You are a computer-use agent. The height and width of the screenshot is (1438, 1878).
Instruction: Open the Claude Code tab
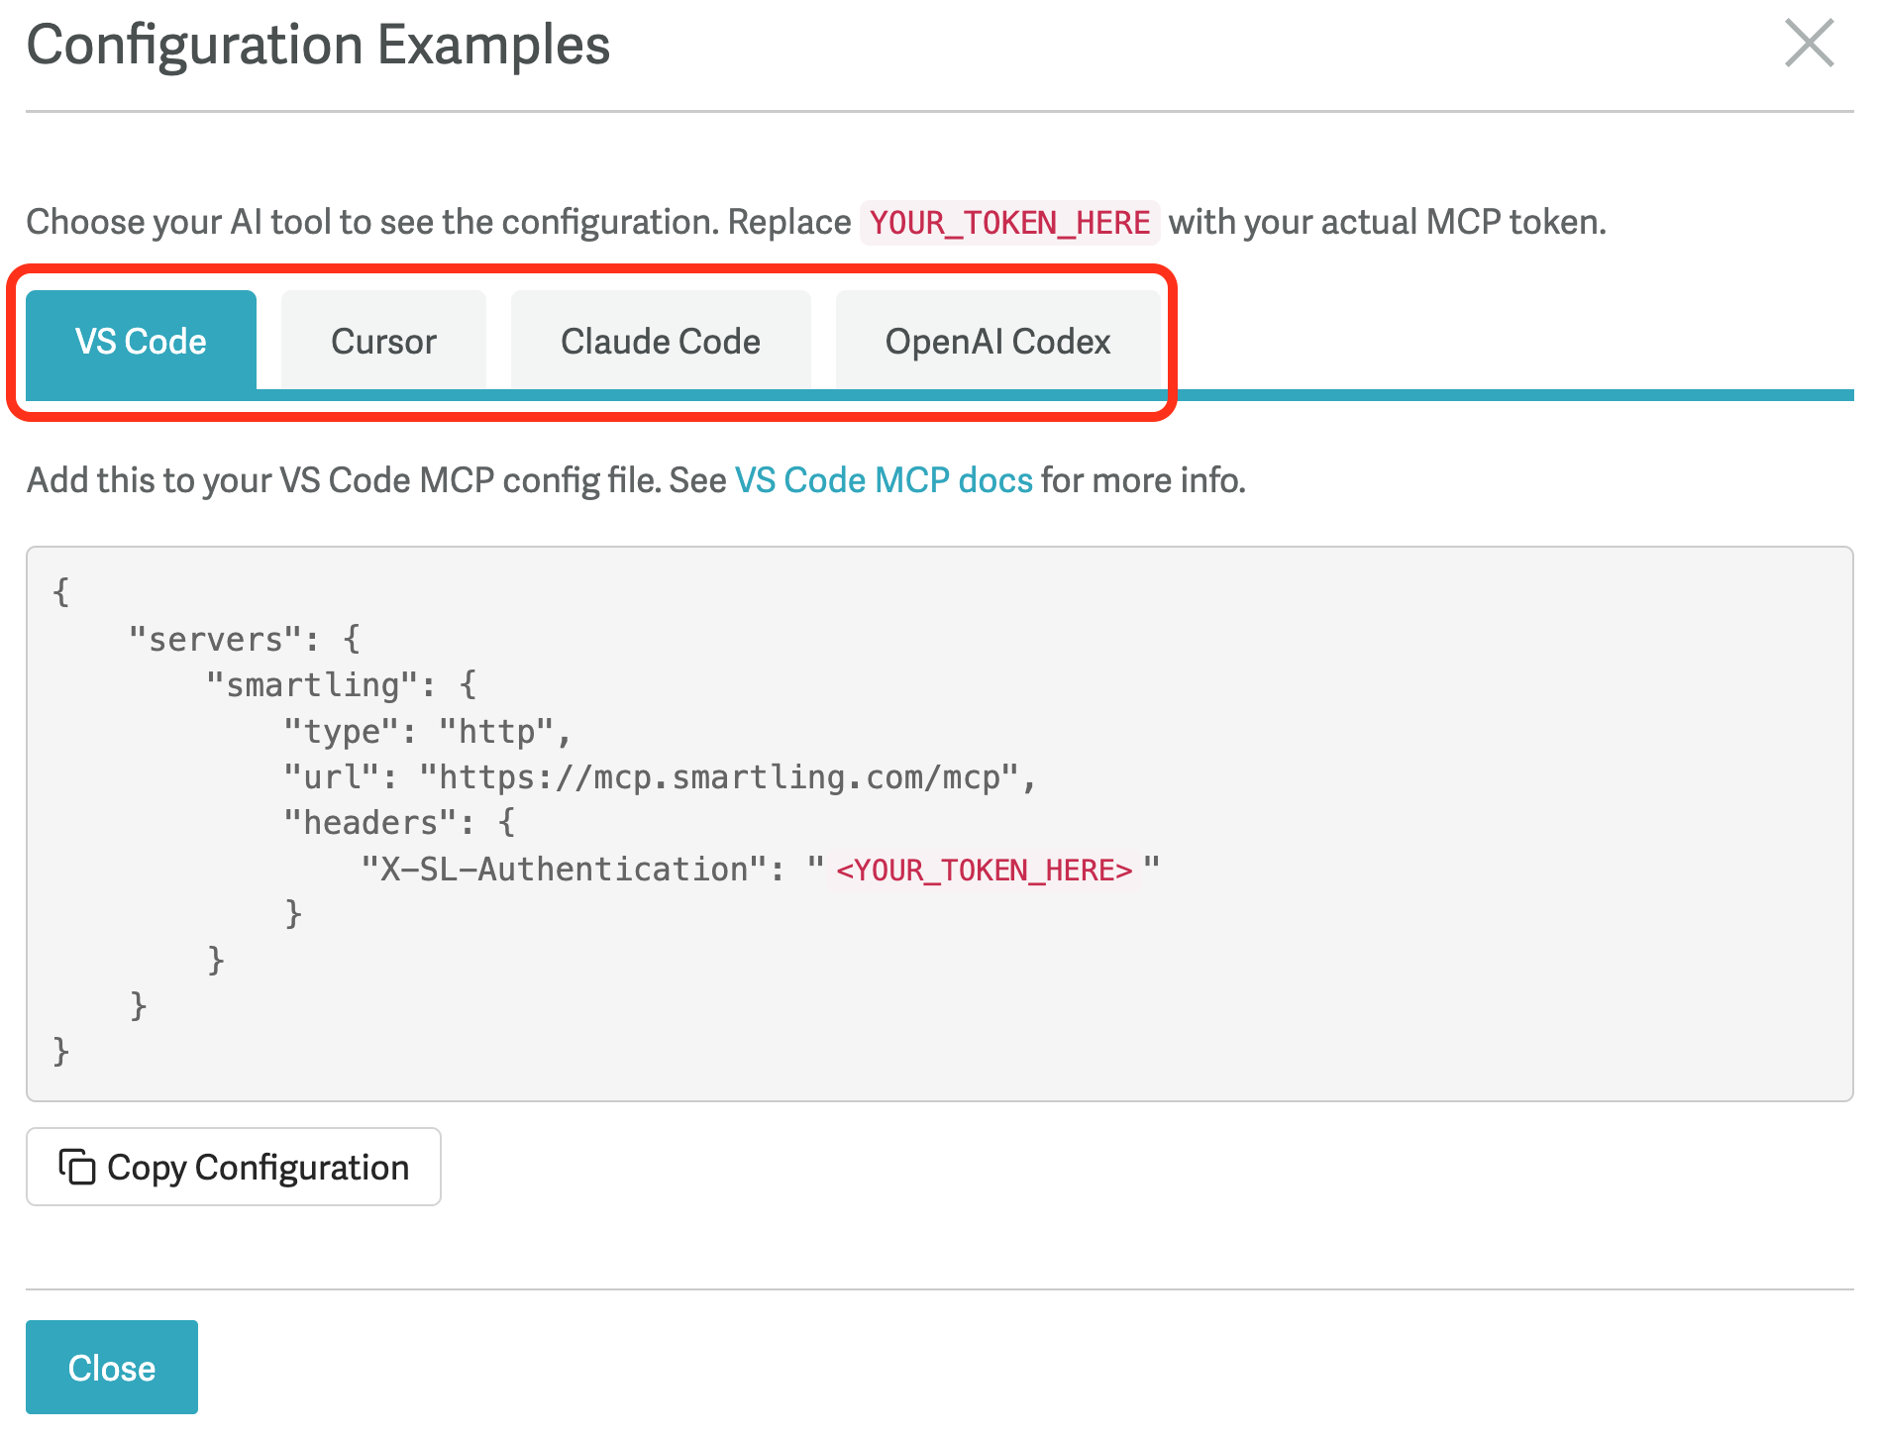pyautogui.click(x=661, y=341)
